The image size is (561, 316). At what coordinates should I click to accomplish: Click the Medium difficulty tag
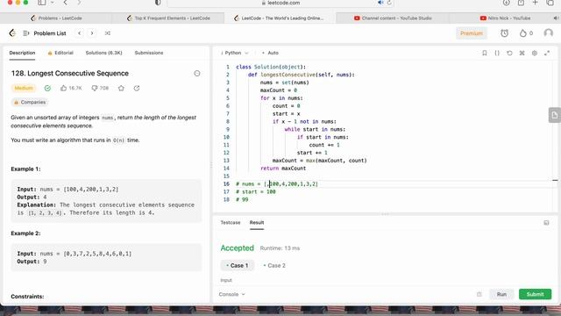coord(24,88)
